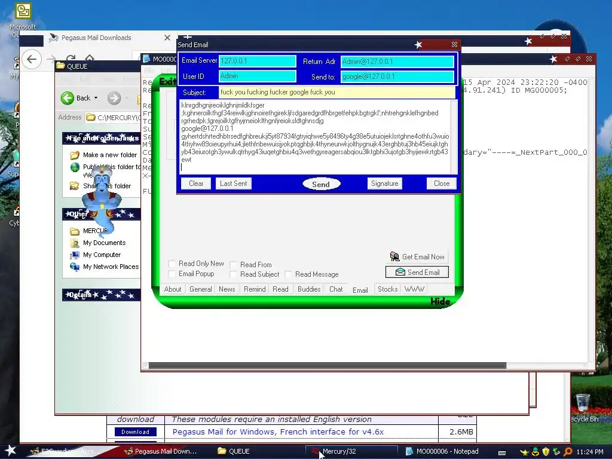Viewport: 612px width, 459px height.
Task: Toggle the Read Subject checkbox
Action: [x=233, y=274]
